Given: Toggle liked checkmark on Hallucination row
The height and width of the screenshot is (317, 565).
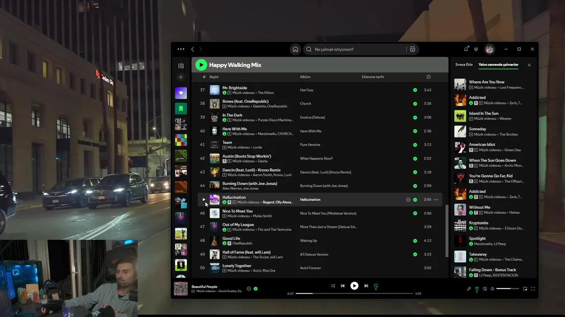Looking at the screenshot, I should 415,200.
